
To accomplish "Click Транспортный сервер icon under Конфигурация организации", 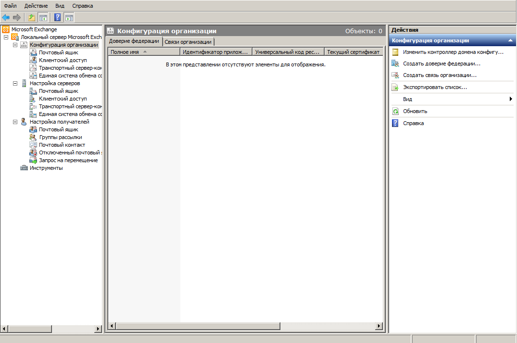I will click(33, 68).
